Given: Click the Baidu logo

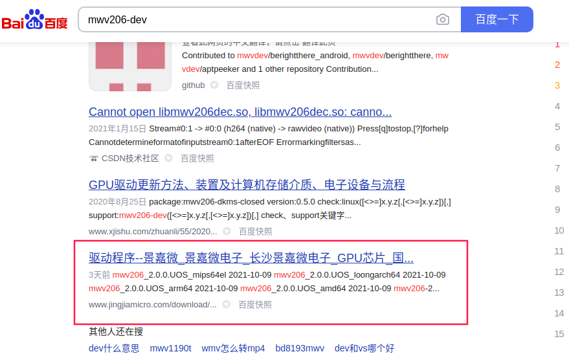Looking at the screenshot, I should [x=35, y=19].
